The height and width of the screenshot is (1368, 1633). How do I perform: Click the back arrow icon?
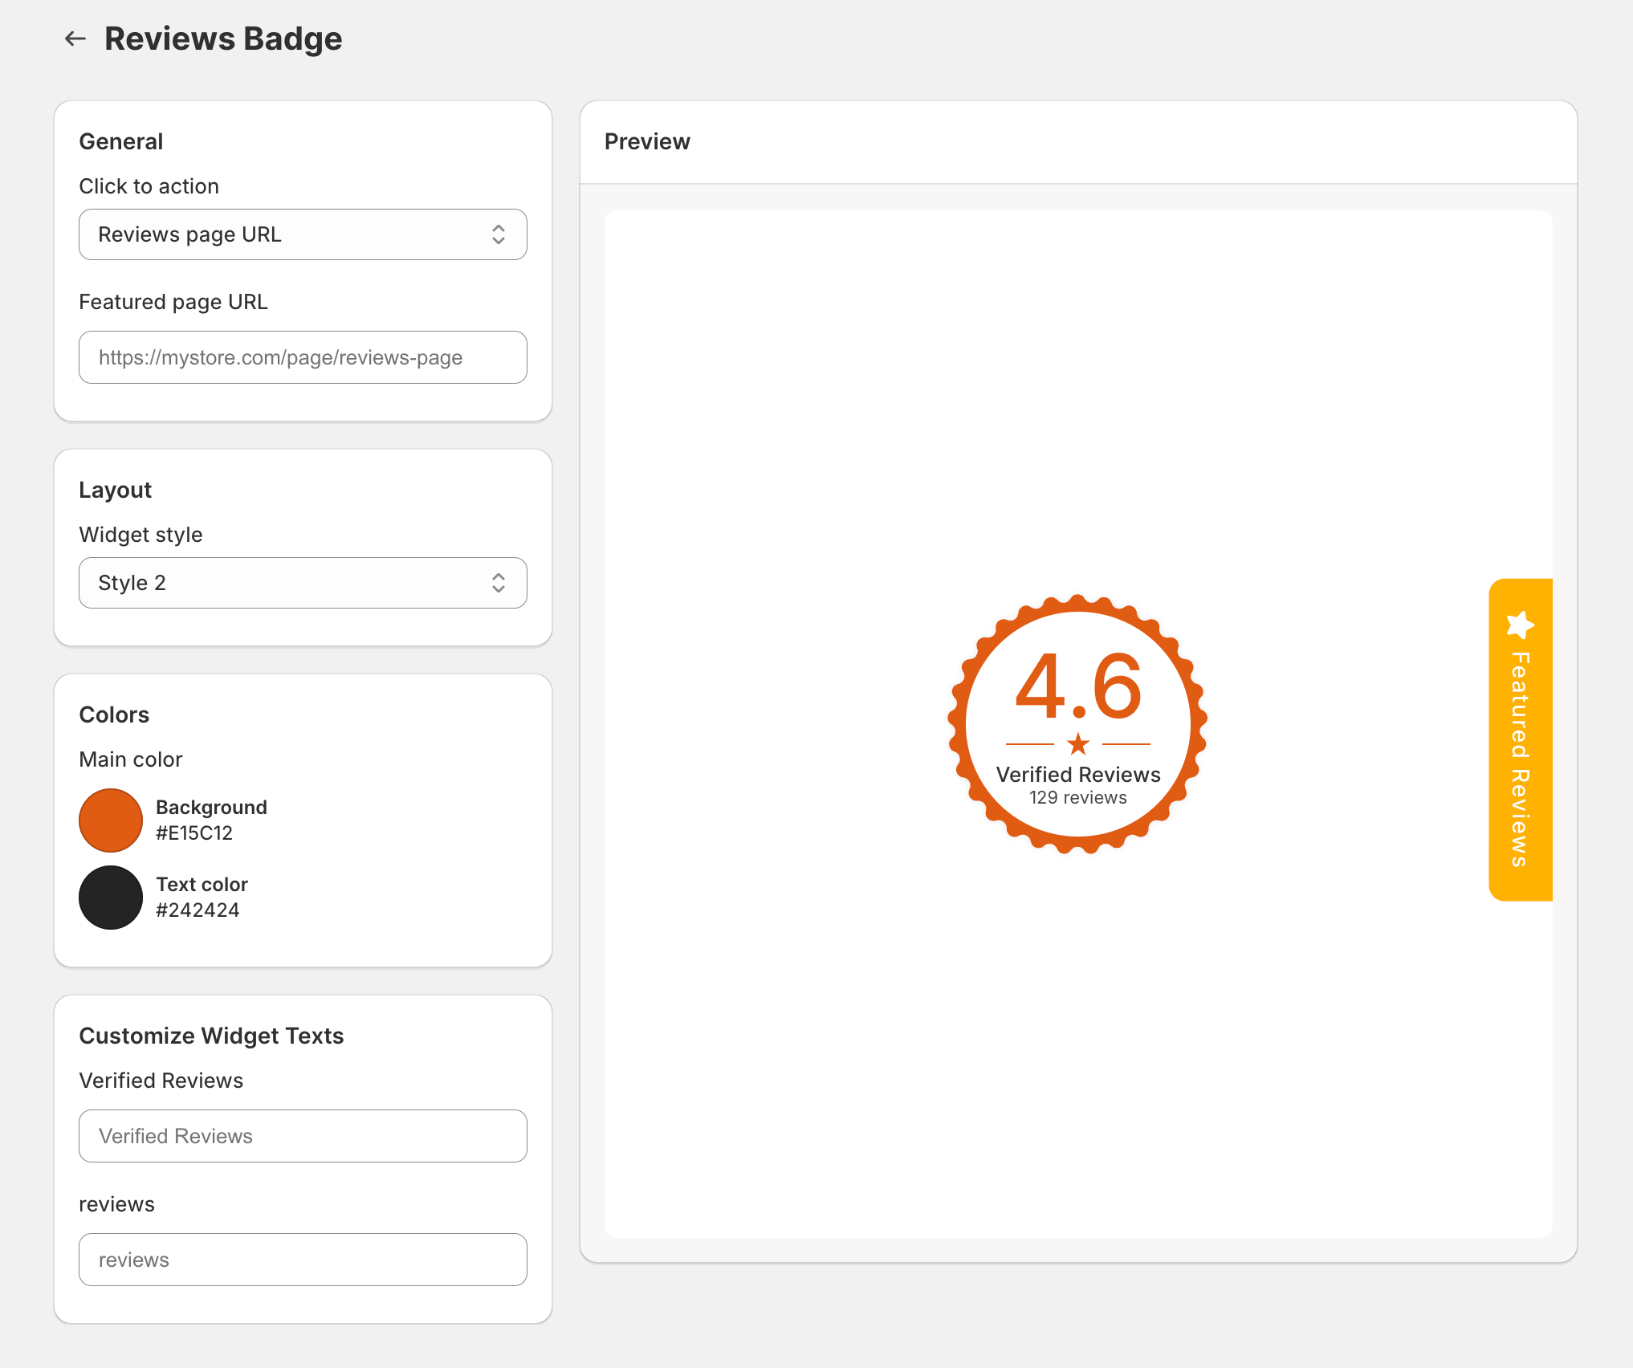pos(75,39)
